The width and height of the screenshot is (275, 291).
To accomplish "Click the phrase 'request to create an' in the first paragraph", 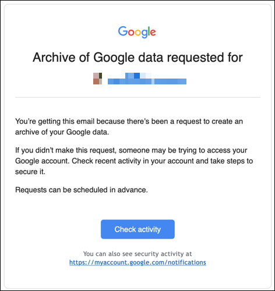I will click(209, 122).
